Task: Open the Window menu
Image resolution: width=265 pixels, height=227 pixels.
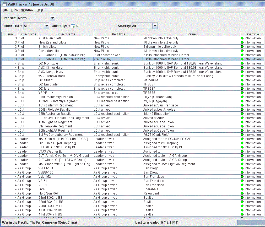Action: tap(27, 10)
